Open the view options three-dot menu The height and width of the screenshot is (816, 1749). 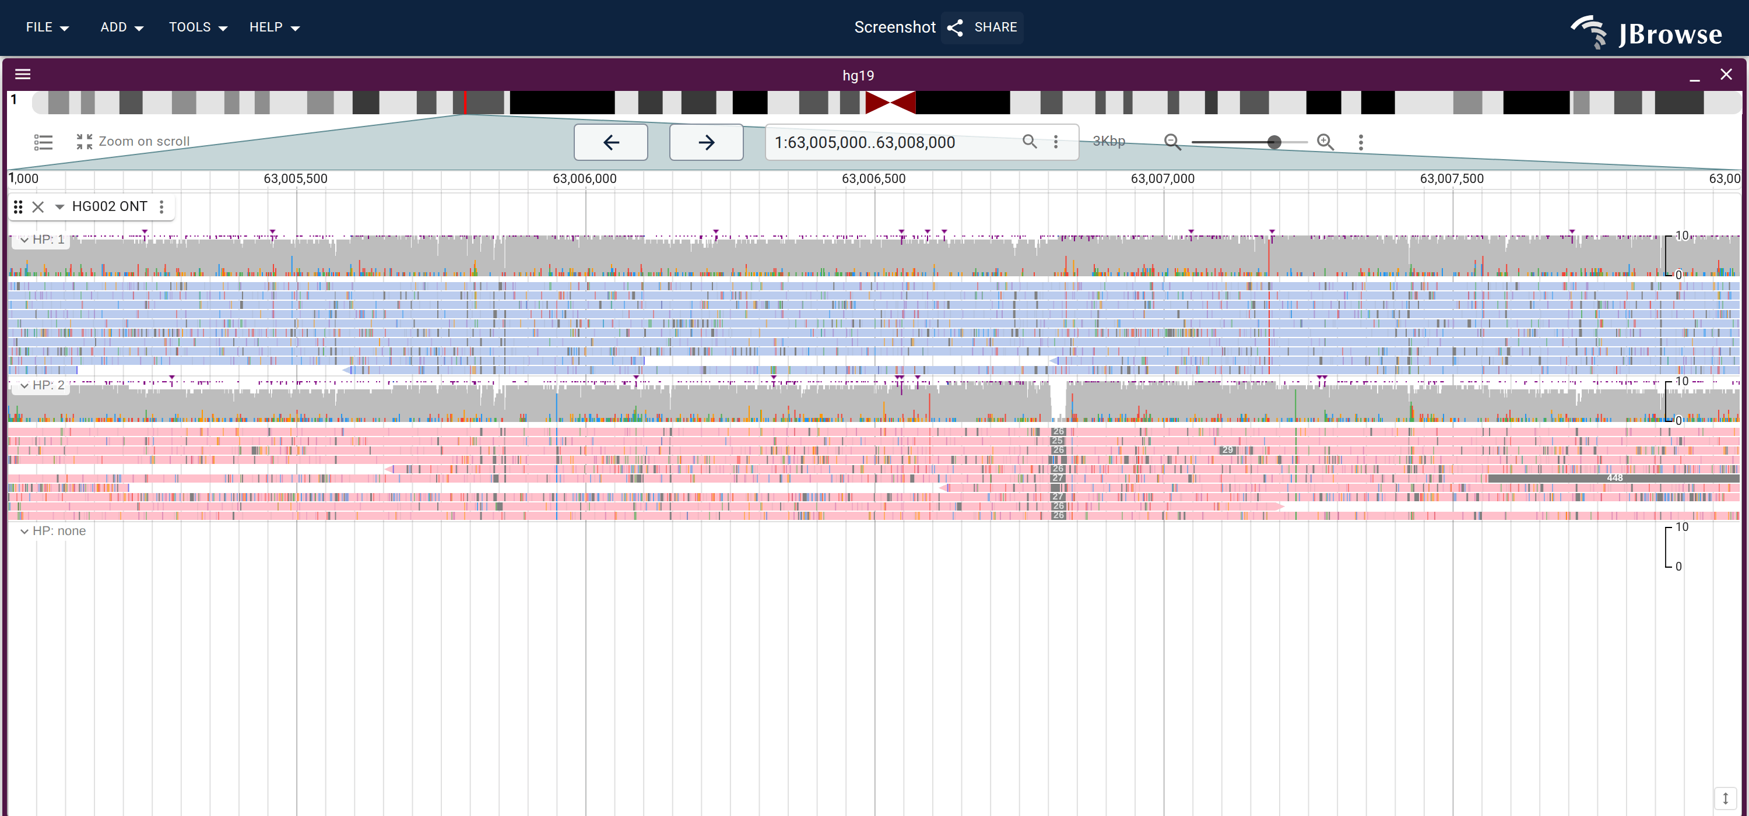(1361, 142)
